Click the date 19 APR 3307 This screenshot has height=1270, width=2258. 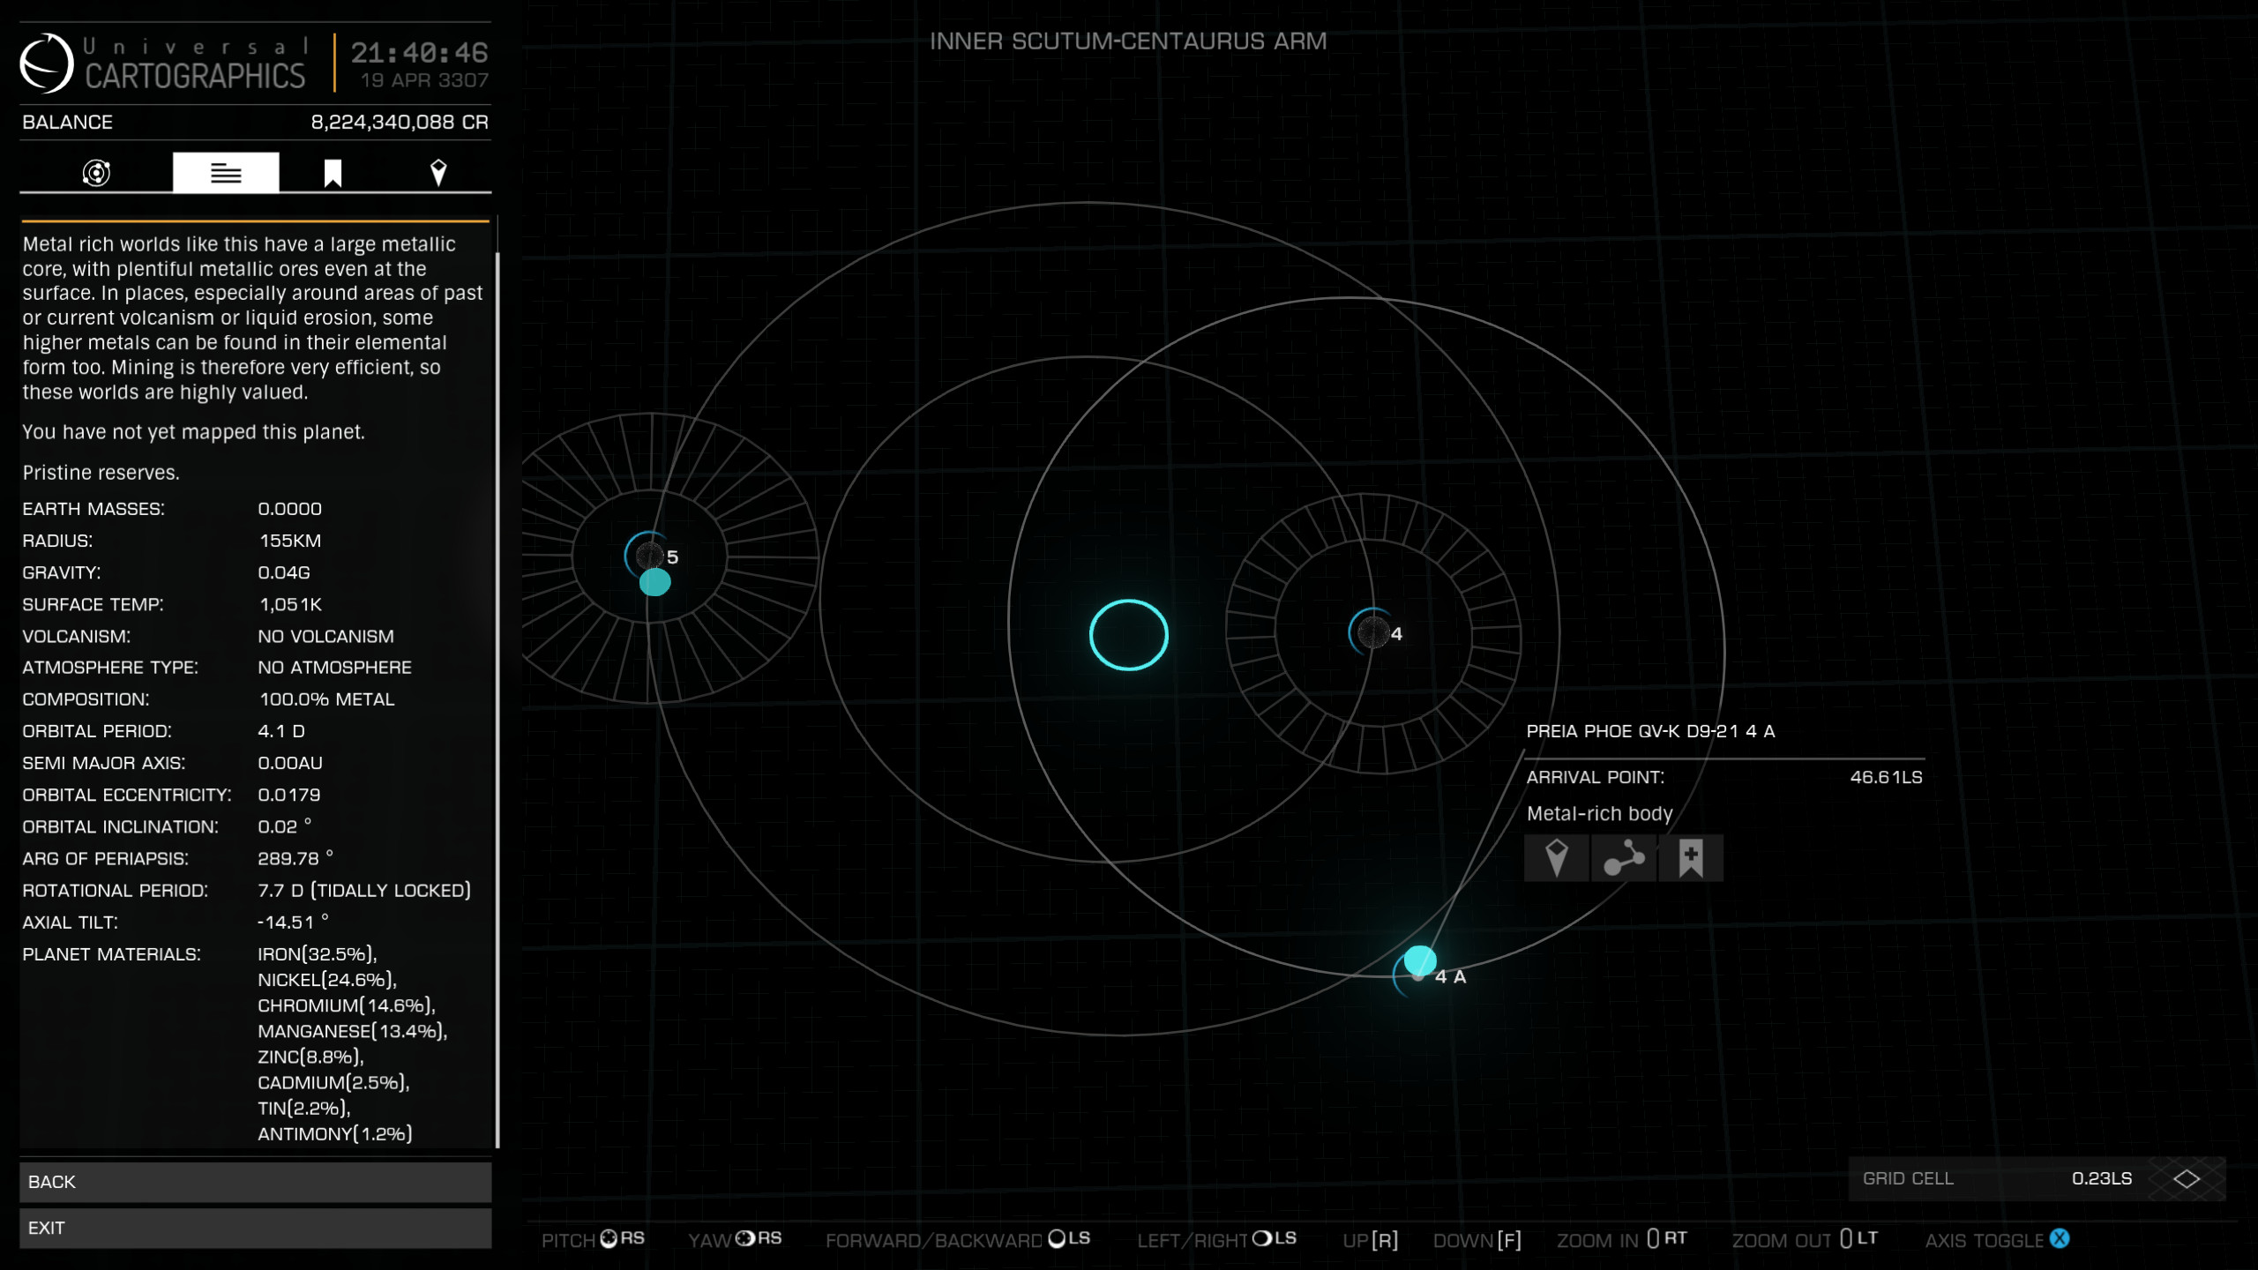424,80
